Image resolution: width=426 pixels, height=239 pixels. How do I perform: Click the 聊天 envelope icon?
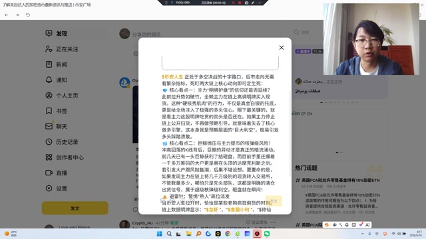click(49, 126)
